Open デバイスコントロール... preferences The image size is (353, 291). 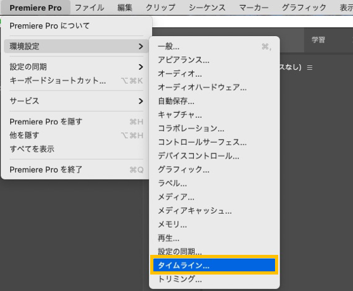(x=214, y=156)
